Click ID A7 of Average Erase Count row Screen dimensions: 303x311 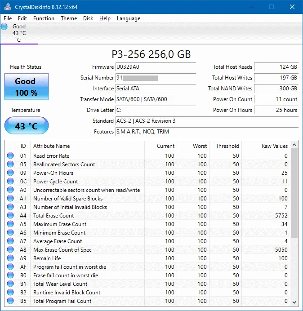[x=23, y=241]
